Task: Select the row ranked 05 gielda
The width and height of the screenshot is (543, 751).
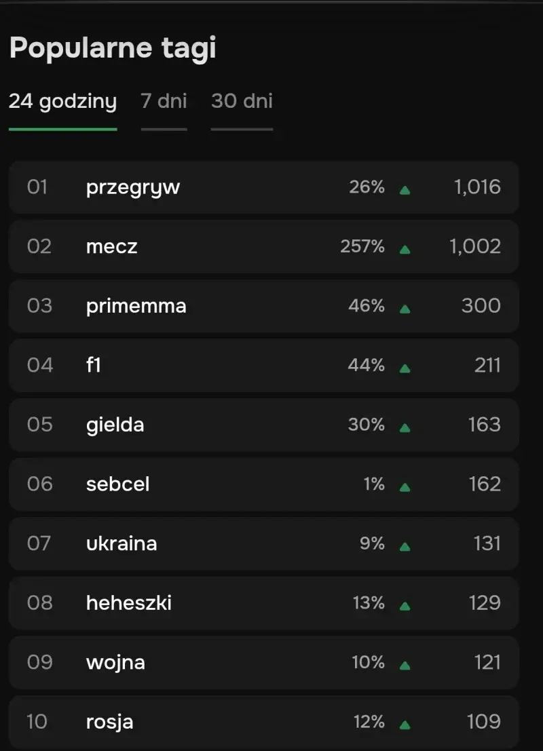Action: coord(263,425)
